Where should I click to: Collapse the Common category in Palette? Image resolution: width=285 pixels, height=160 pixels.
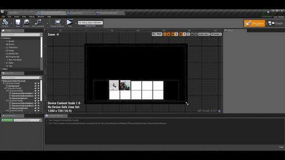pyautogui.click(x=2, y=38)
